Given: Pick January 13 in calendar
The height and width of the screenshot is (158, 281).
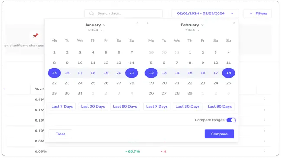Looking at the screenshot, I should pos(119,63).
